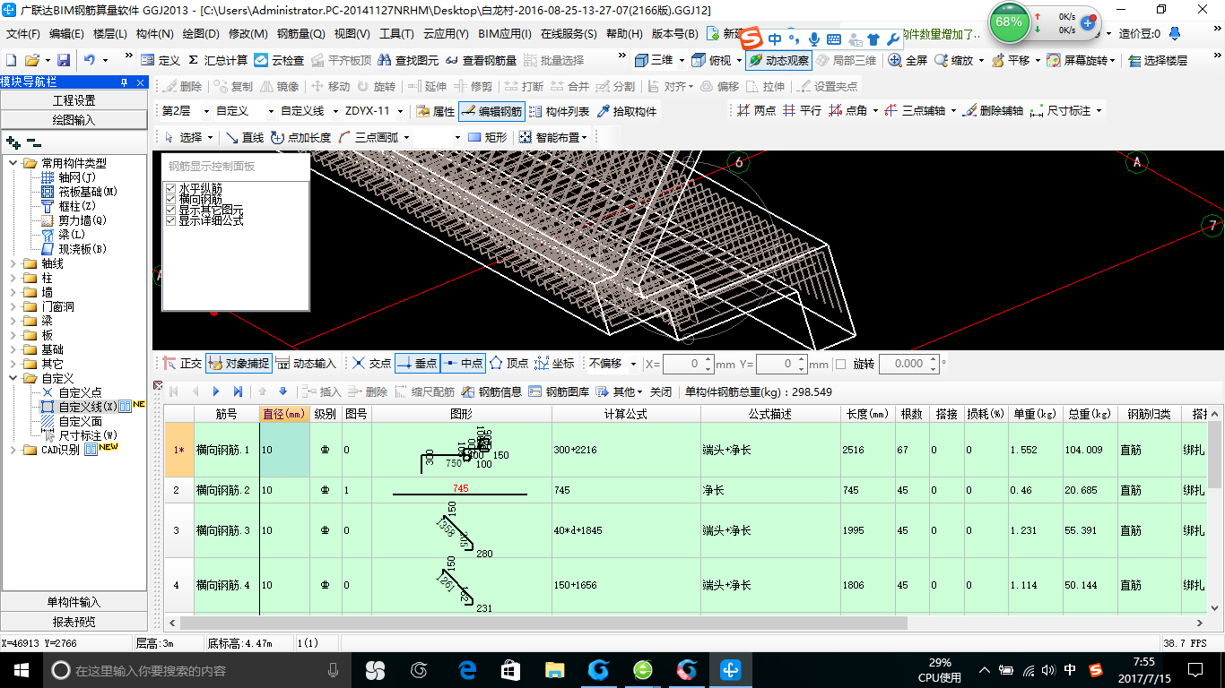
Task: Toggle 显示其它图元 checkbox
Action: (171, 210)
